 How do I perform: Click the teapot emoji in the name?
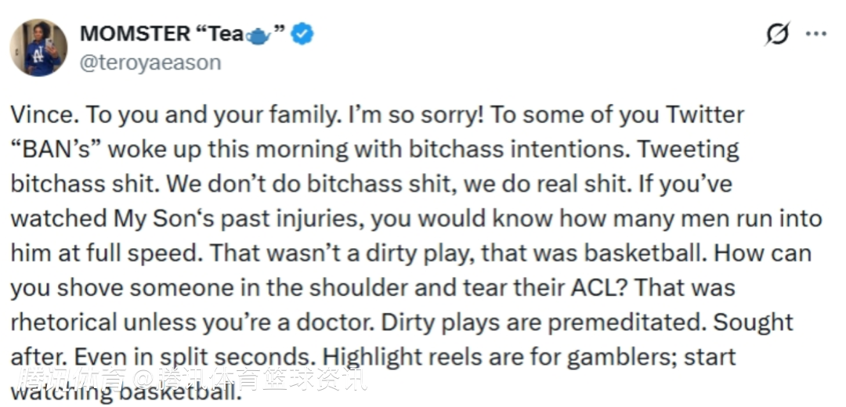257,35
